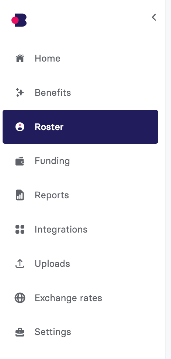171x359 pixels.
Task: Click the Uploads arrow tray icon
Action: [x=20, y=264]
